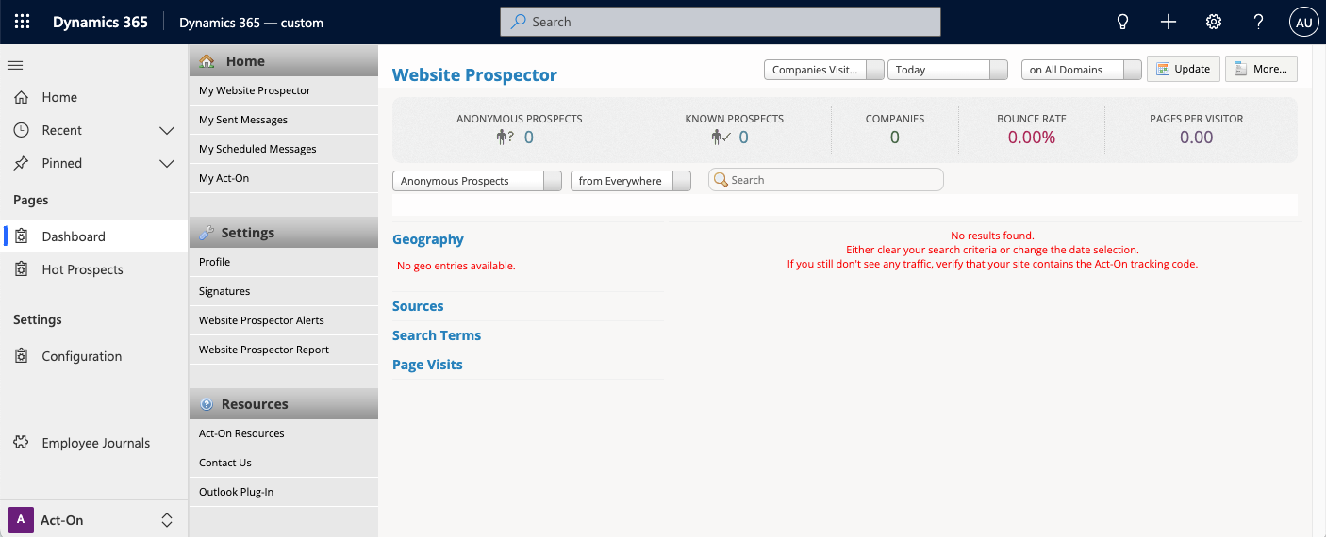The image size is (1326, 537).
Task: Expand the Recent section chevron
Action: tap(167, 130)
